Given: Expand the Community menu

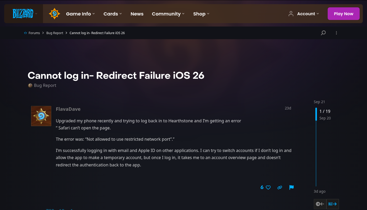Looking at the screenshot, I should click(x=168, y=14).
